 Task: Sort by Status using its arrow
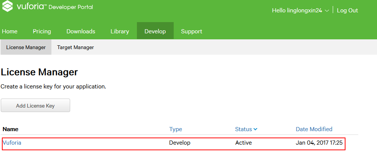coord(255,129)
